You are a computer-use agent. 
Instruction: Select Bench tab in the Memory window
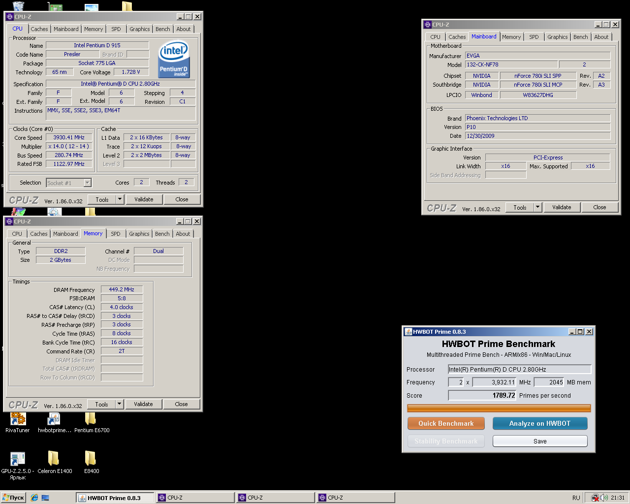[162, 234]
